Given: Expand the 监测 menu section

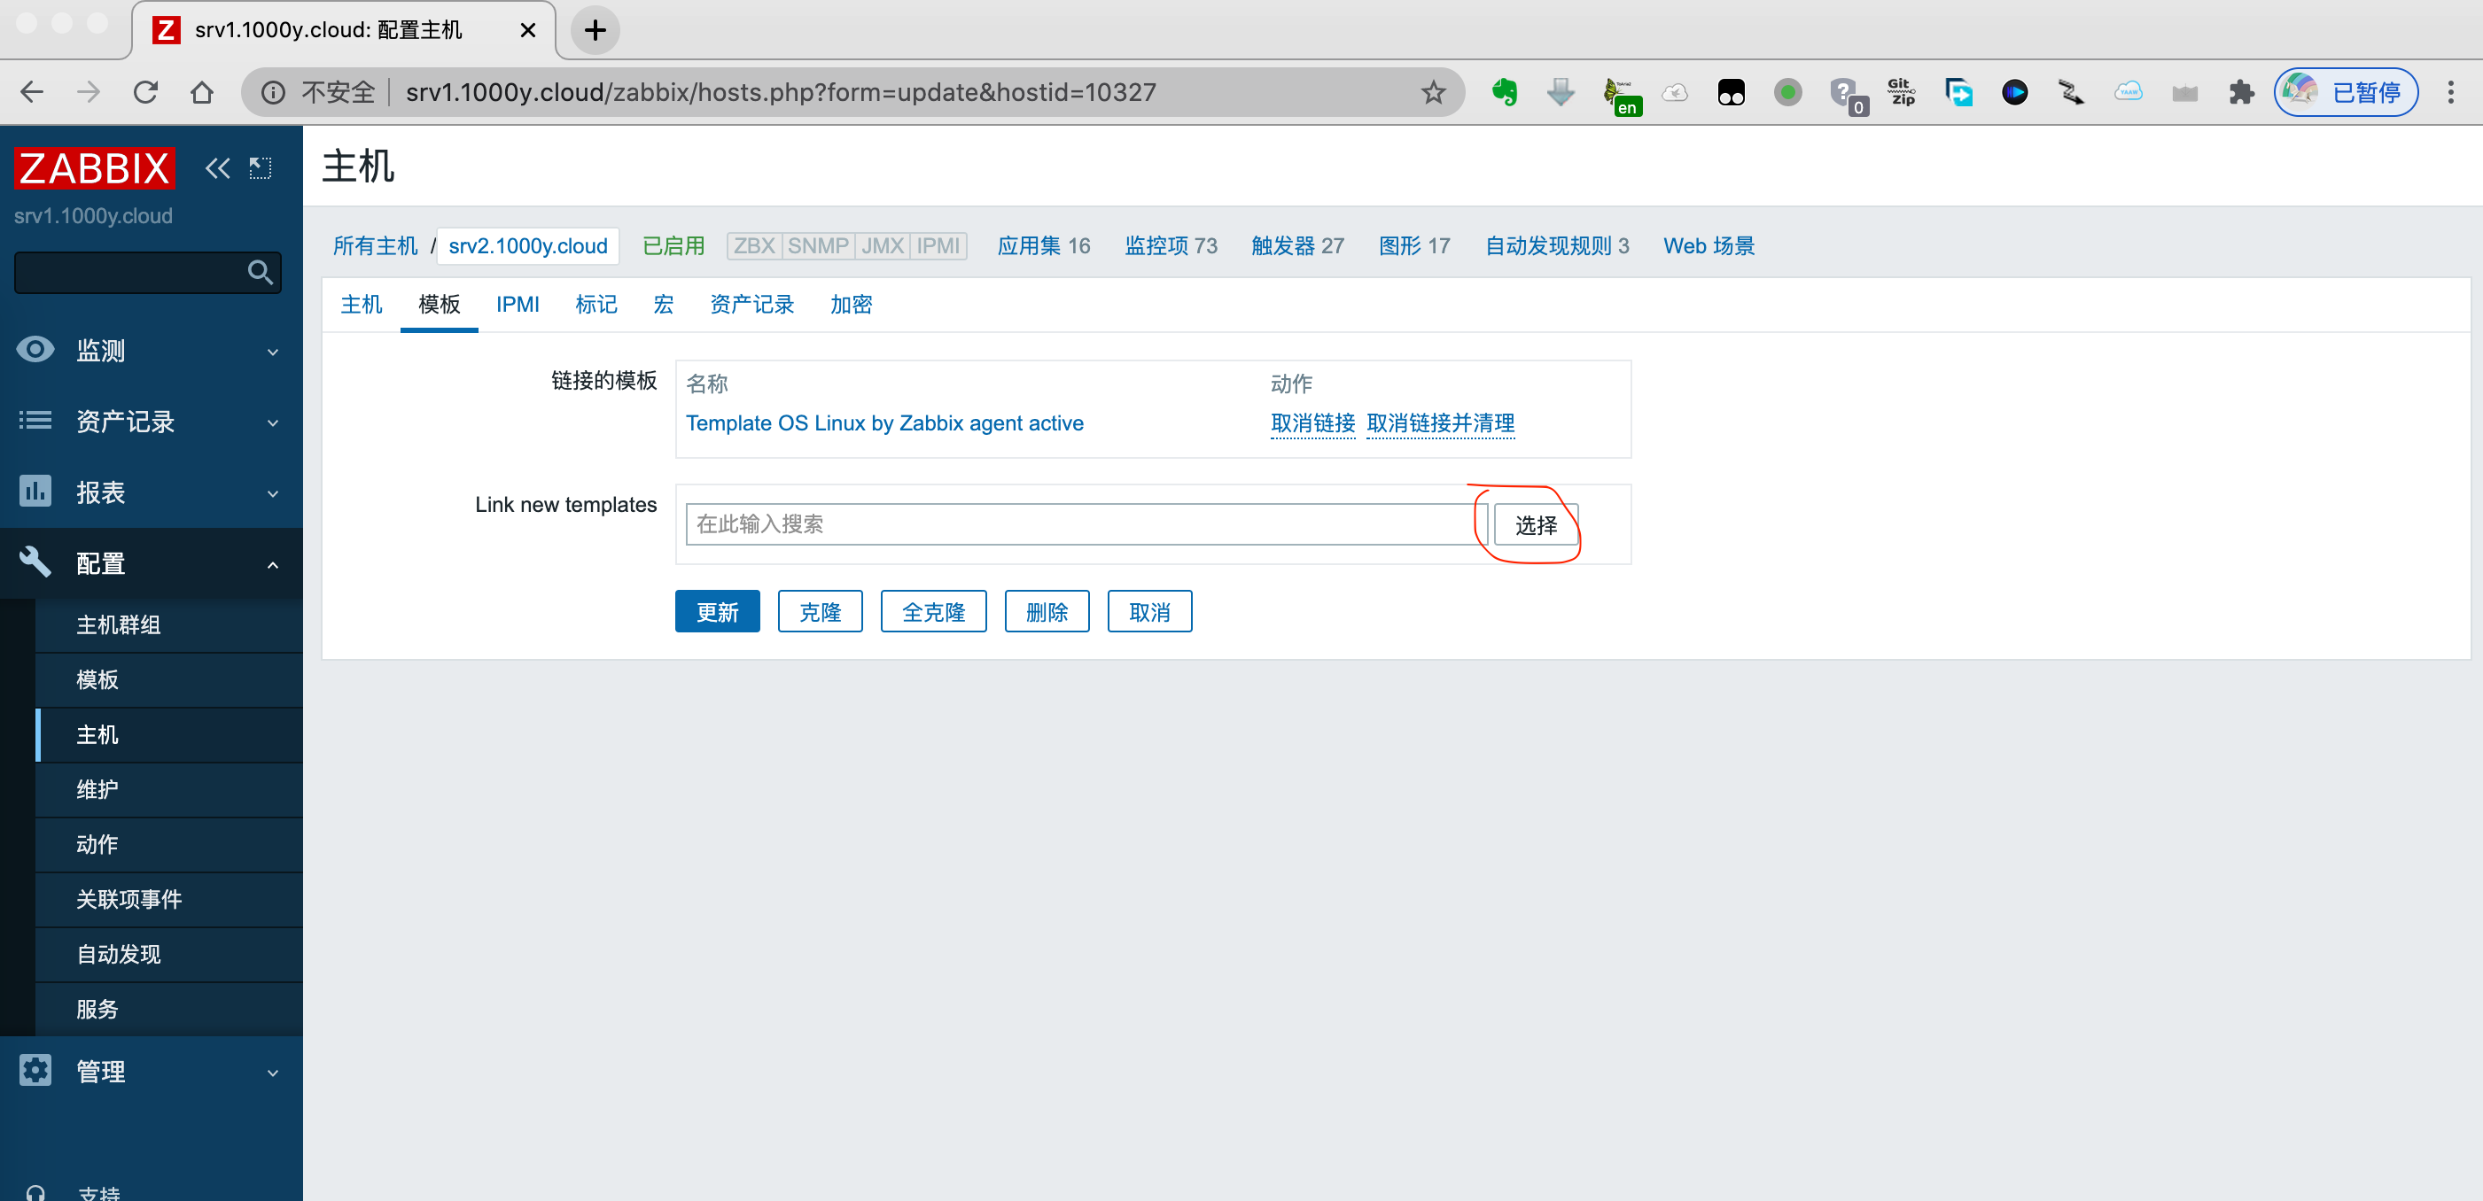Looking at the screenshot, I should pyautogui.click(x=273, y=351).
